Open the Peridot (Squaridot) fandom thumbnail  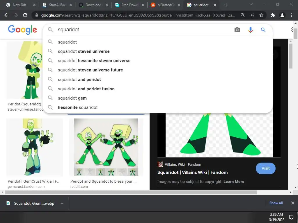(24, 70)
